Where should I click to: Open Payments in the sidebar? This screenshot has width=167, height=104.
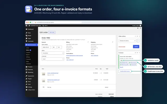point(29,70)
